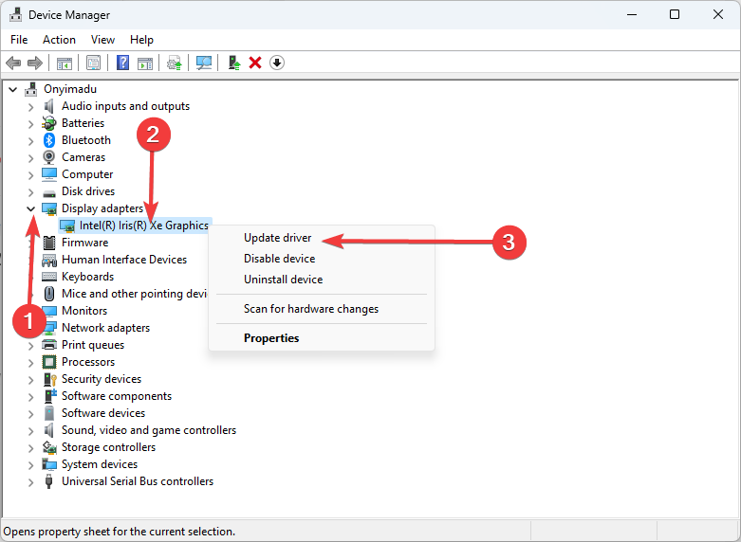Expand the Bluetooth chevron

[30, 141]
